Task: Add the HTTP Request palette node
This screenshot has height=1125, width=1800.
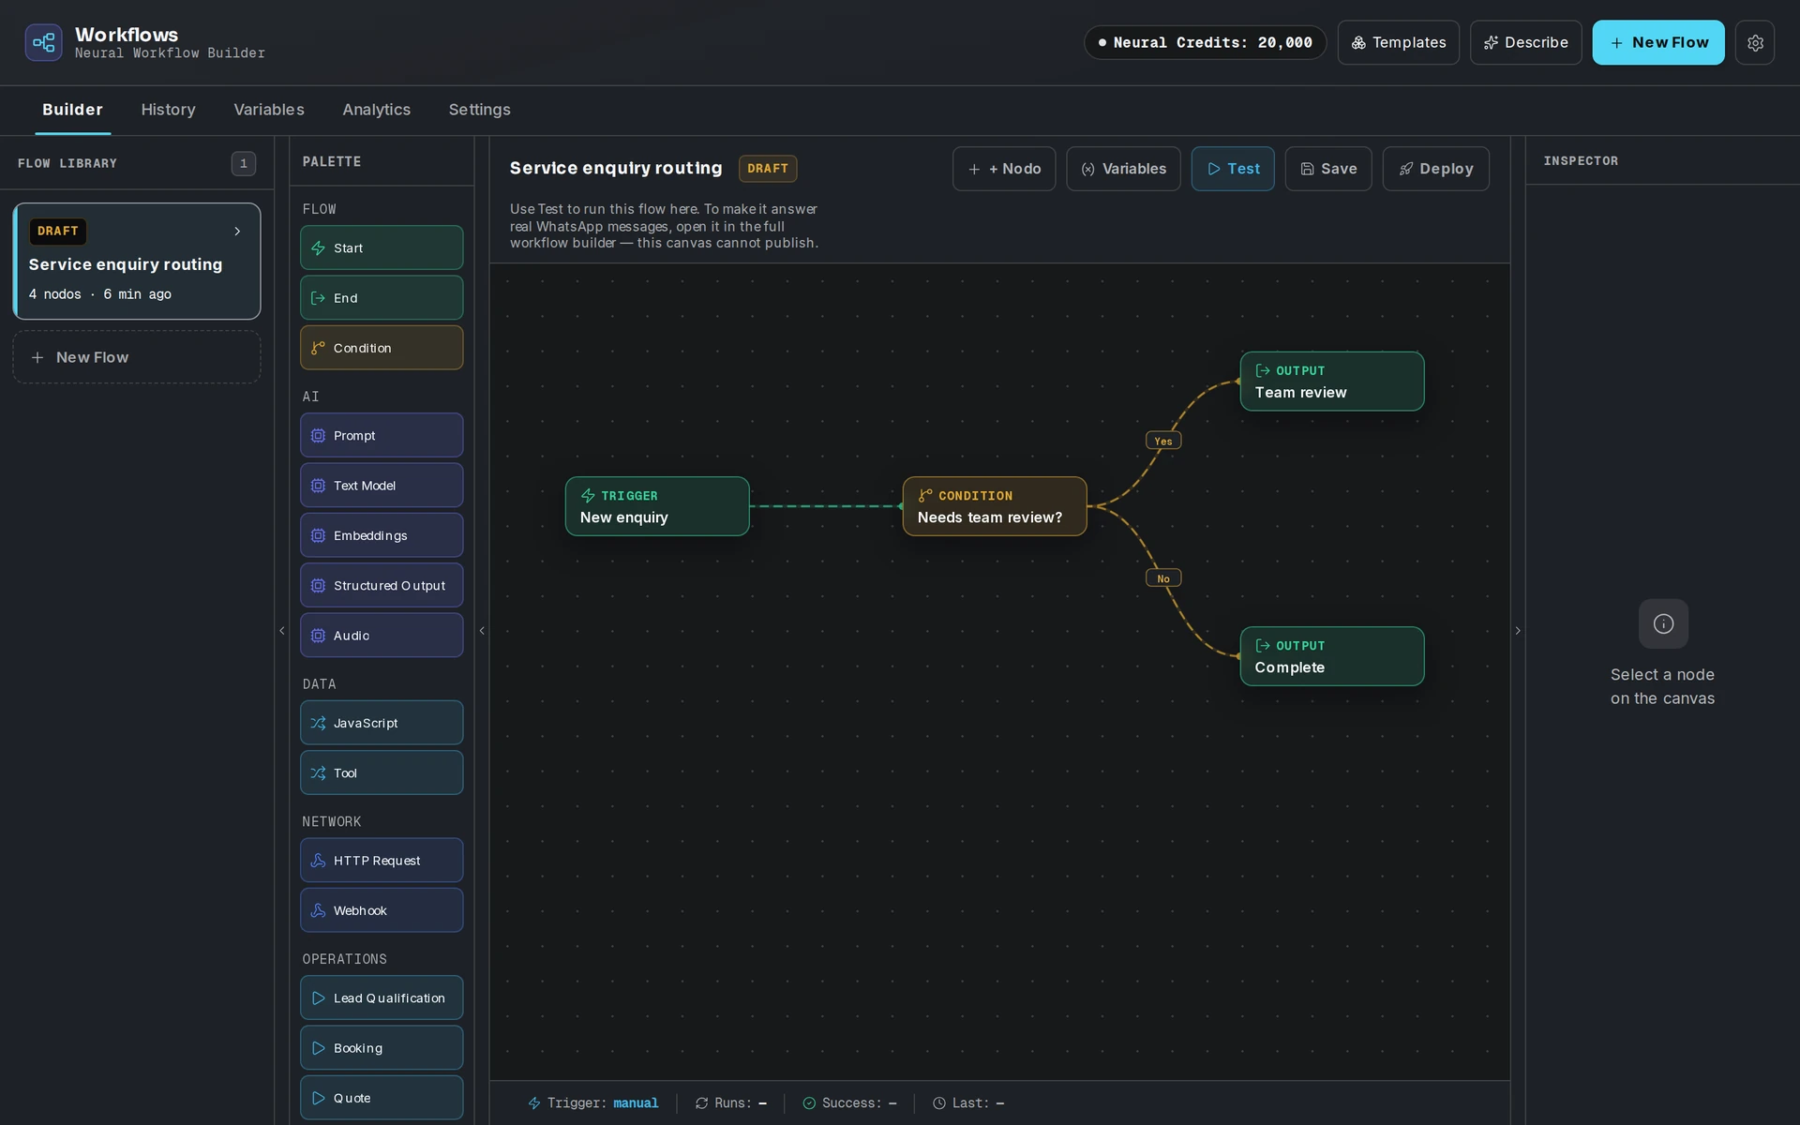Action: point(382,860)
